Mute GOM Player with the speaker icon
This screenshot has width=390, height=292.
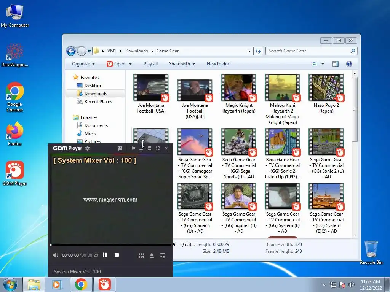56,255
